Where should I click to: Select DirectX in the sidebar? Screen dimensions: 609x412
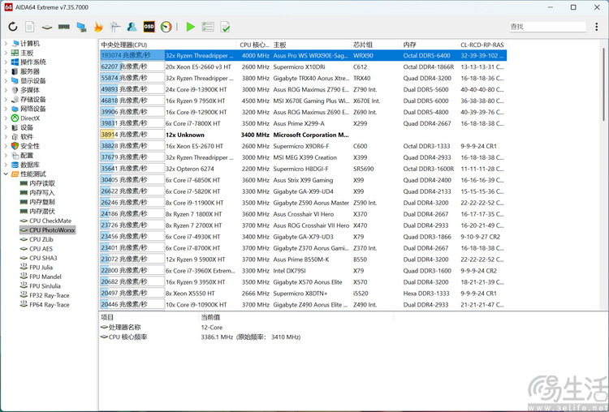[x=26, y=118]
